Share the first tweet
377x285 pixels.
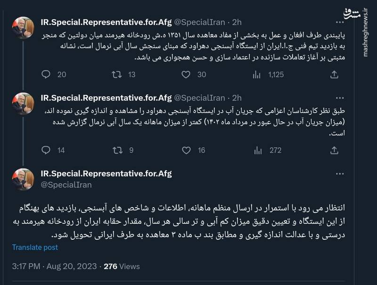pyautogui.click(x=334, y=74)
